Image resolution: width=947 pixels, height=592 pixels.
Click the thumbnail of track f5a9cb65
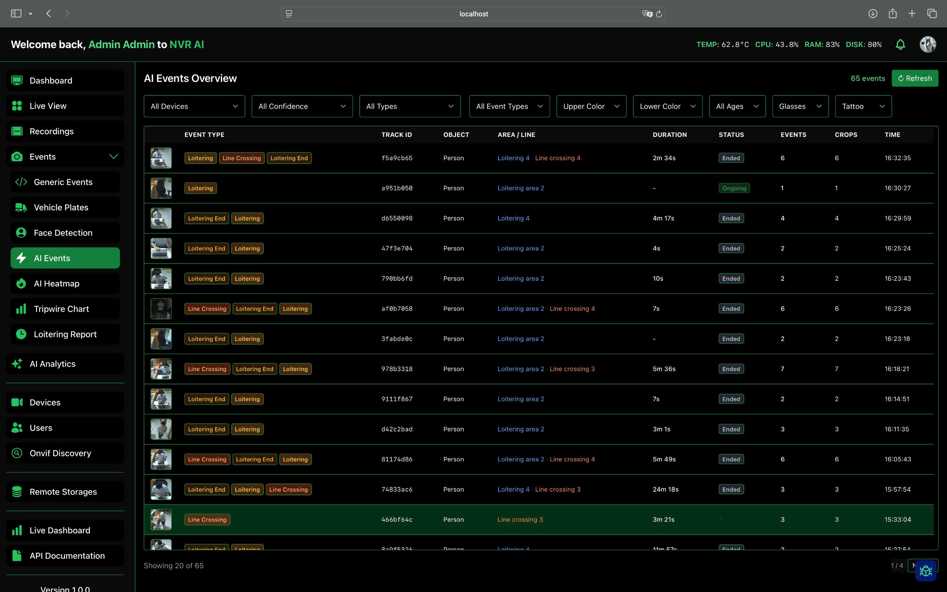[x=161, y=158]
